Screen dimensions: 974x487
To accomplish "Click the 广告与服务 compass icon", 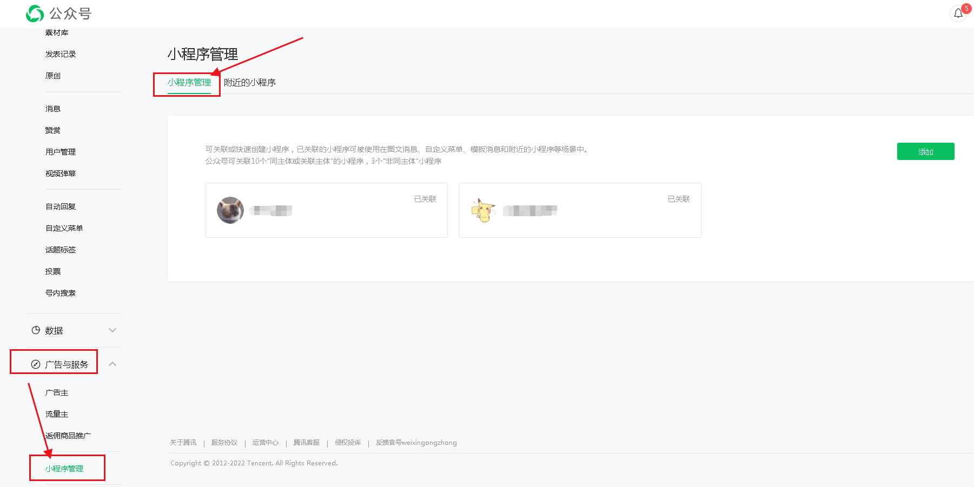I will coord(36,364).
